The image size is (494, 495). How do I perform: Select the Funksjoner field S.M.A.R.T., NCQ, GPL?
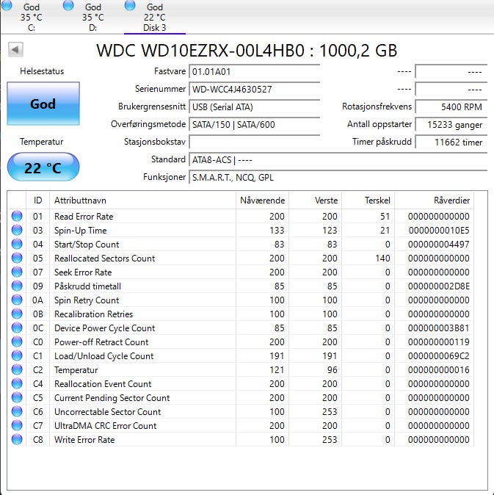(338, 178)
